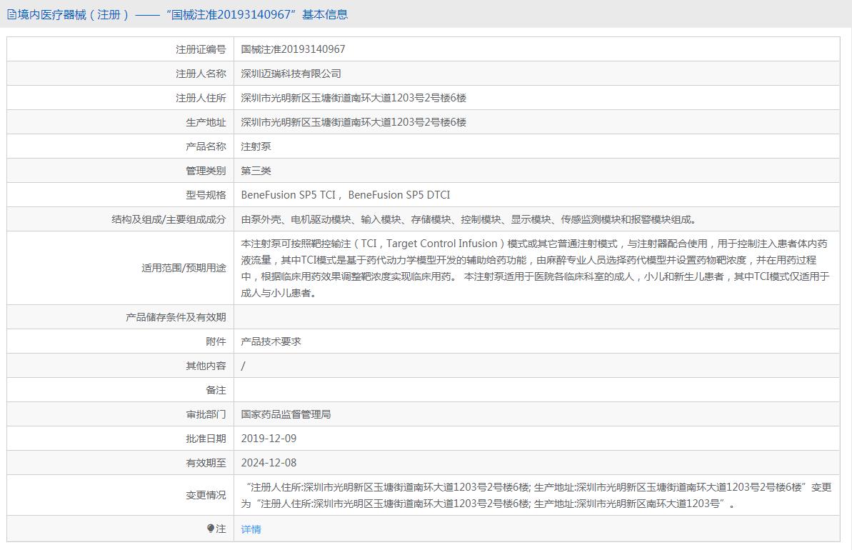The image size is (852, 550).
Task: Click approval date 2019-12-09
Action: click(x=269, y=439)
